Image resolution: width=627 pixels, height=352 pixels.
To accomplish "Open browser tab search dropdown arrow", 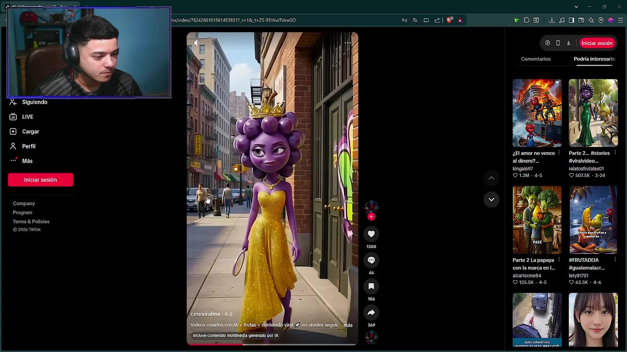I will (x=576, y=7).
